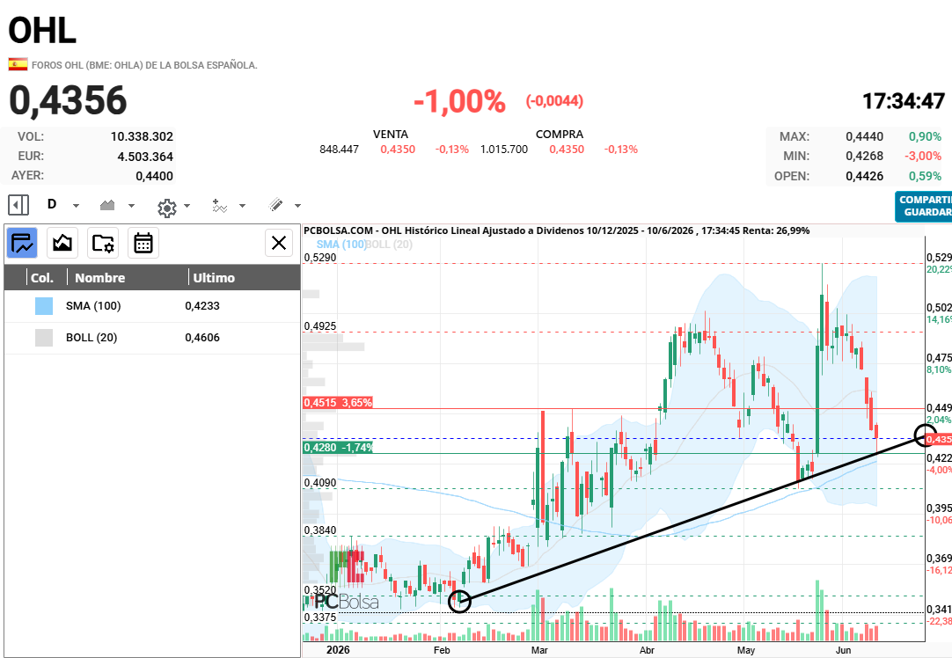This screenshot has width=952, height=658.
Task: Click the 0,59% OPEN percentage
Action: coord(926,176)
